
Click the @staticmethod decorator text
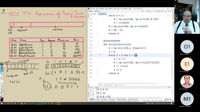pyautogui.click(x=112, y=41)
